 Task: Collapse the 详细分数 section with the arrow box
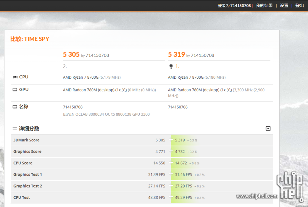tap(268, 129)
